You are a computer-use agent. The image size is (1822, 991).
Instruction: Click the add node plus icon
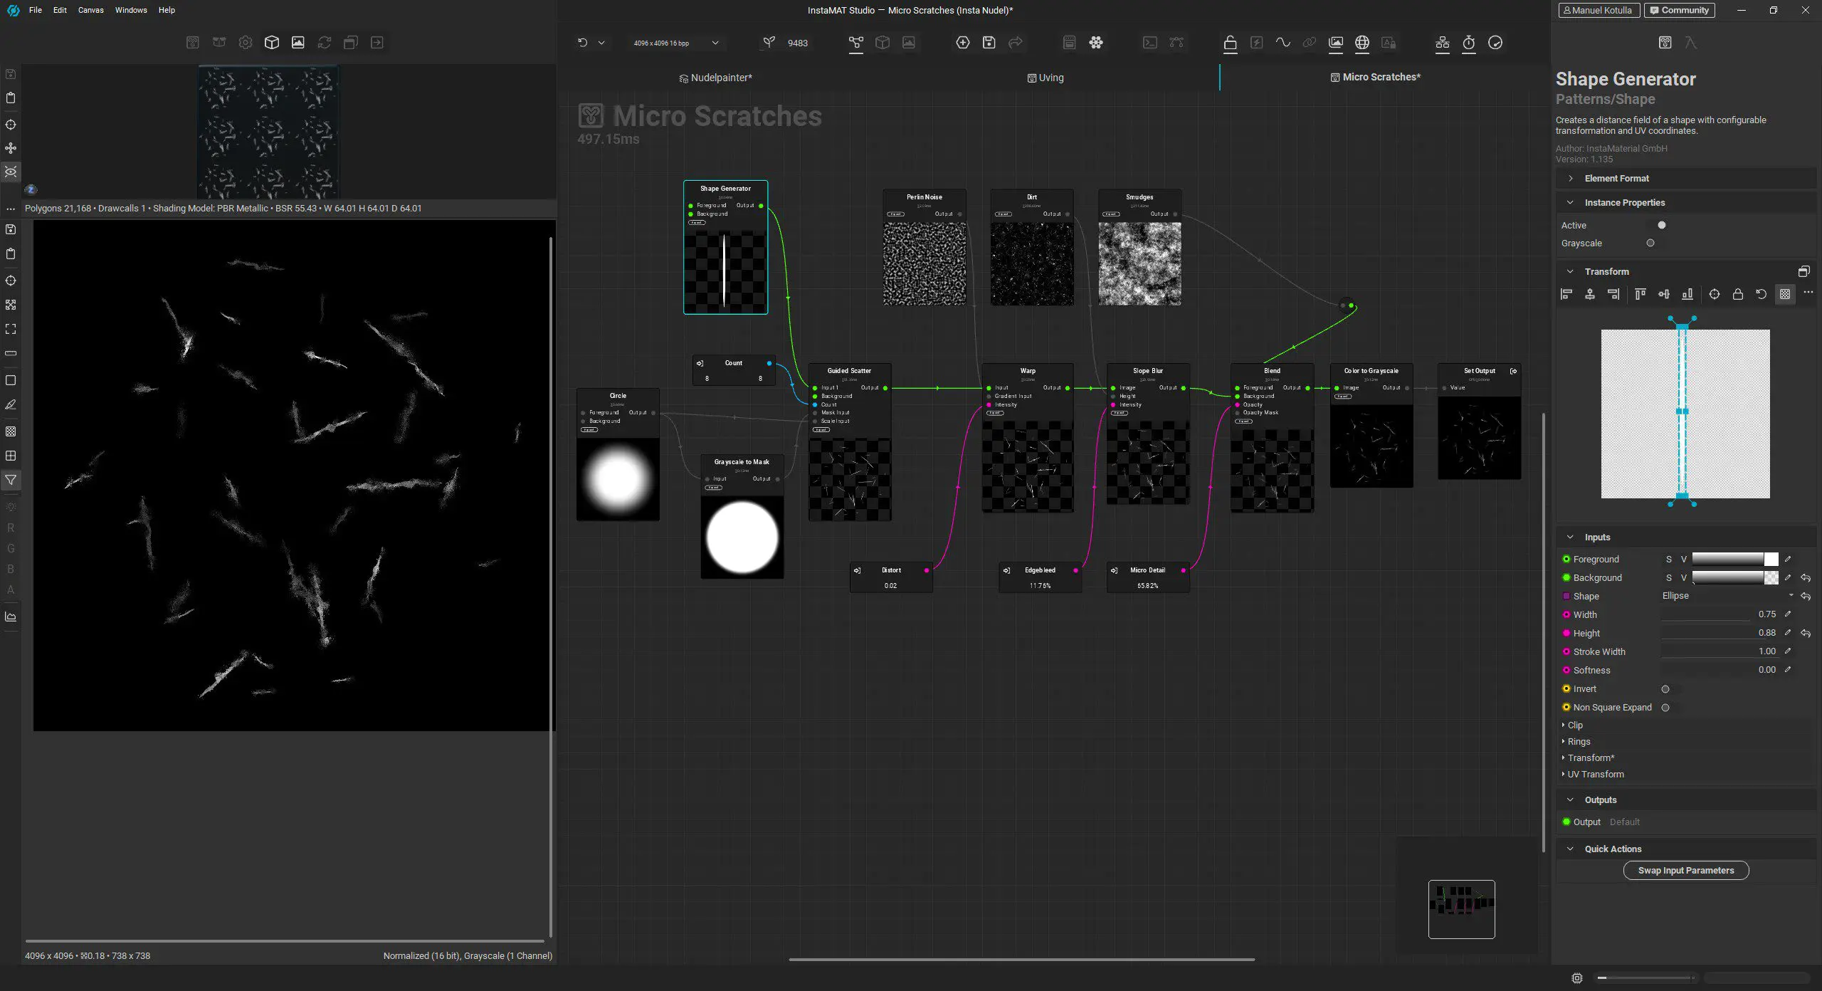(962, 43)
